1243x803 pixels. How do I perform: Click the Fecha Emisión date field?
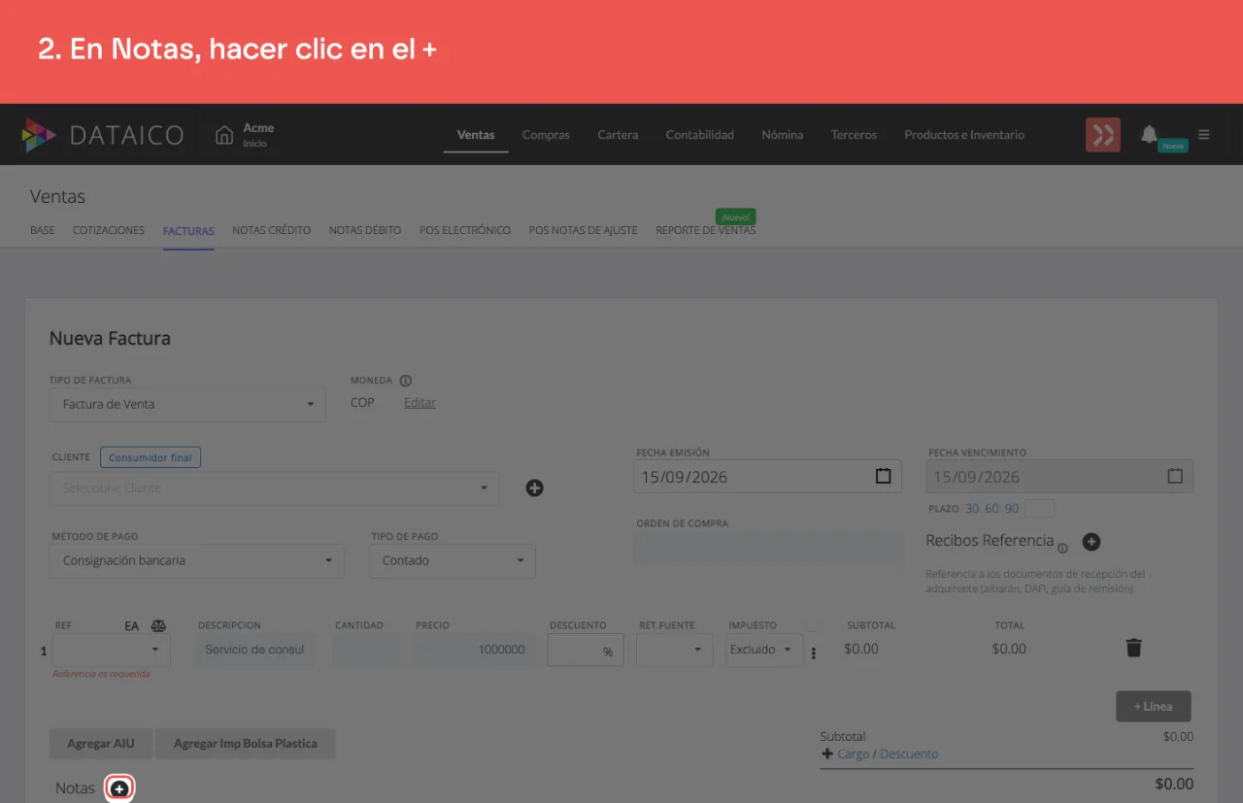click(x=768, y=476)
